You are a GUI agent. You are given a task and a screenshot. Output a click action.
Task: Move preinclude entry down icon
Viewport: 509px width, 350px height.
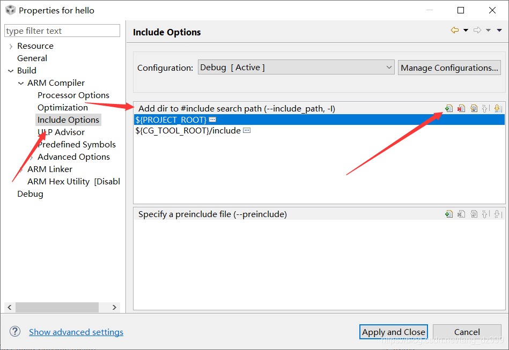(498, 214)
